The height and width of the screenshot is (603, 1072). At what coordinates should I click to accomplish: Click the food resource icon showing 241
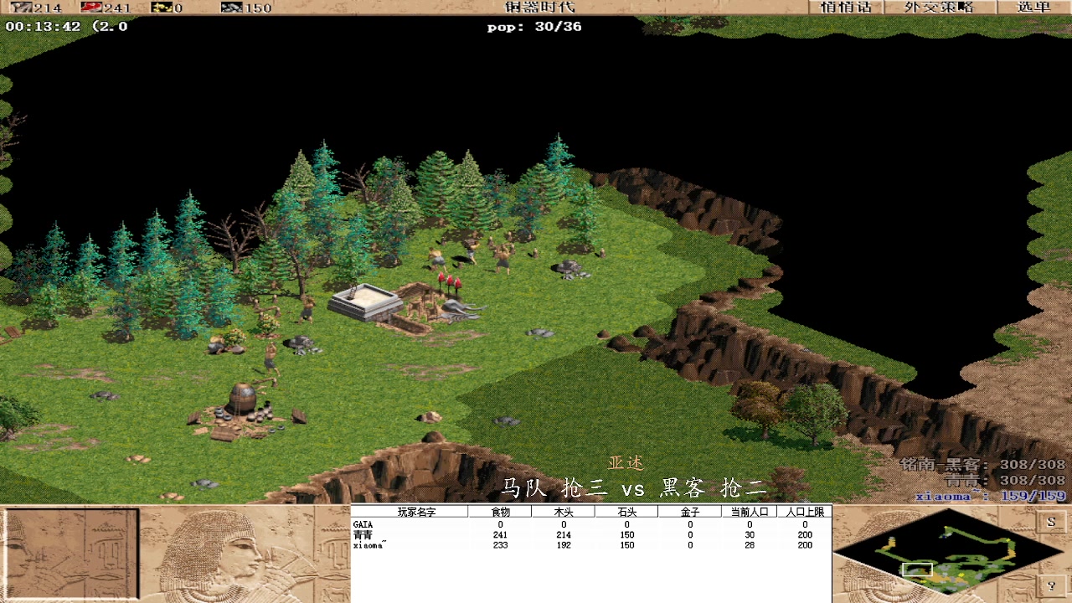(91, 8)
